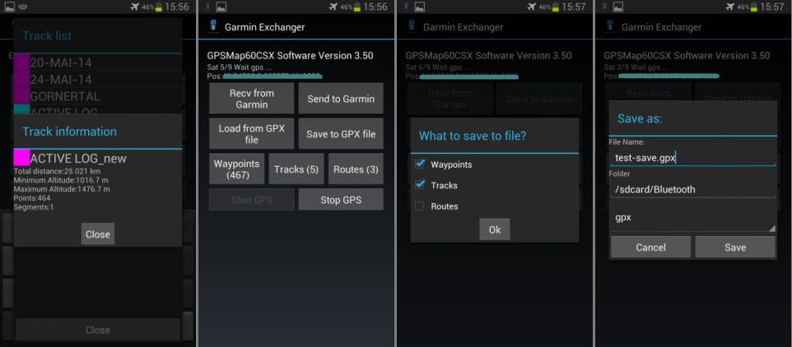This screenshot has width=792, height=347.
Task: Open the Waypoints (467) list
Action: pos(237,169)
